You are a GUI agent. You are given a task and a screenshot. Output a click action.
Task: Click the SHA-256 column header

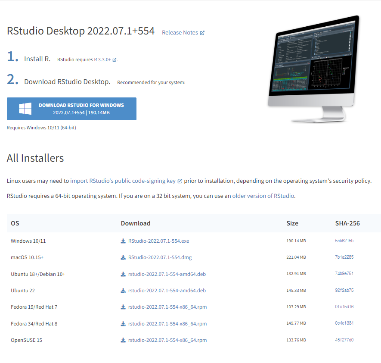click(x=347, y=223)
